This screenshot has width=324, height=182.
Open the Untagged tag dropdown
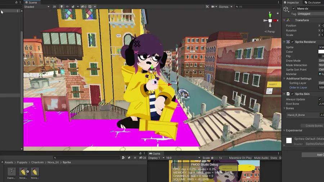click(x=311, y=14)
